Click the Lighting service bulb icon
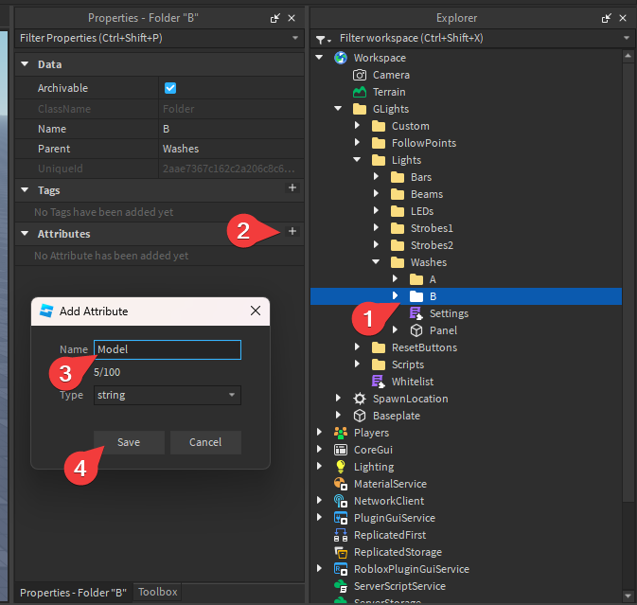This screenshot has width=637, height=605. (341, 467)
